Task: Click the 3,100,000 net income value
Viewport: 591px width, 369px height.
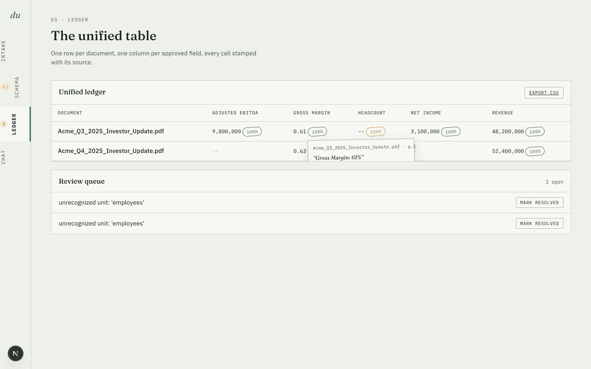Action: [425, 132]
